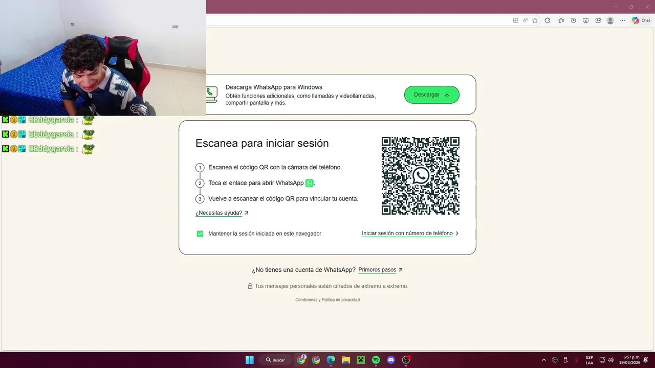Open Spotify from taskbar
Viewport: 655px width, 368px height.
(x=376, y=360)
